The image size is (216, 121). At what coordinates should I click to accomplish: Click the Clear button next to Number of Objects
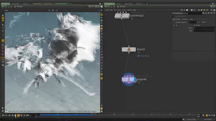click(204, 22)
